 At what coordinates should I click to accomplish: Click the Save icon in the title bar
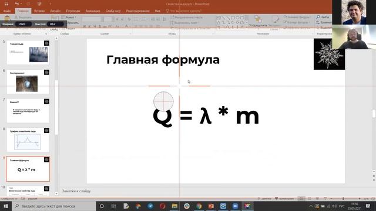point(6,4)
